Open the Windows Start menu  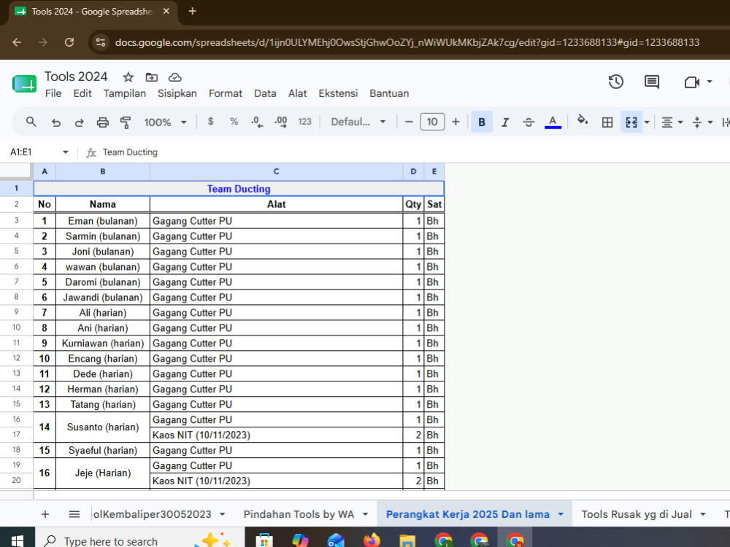[18, 540]
